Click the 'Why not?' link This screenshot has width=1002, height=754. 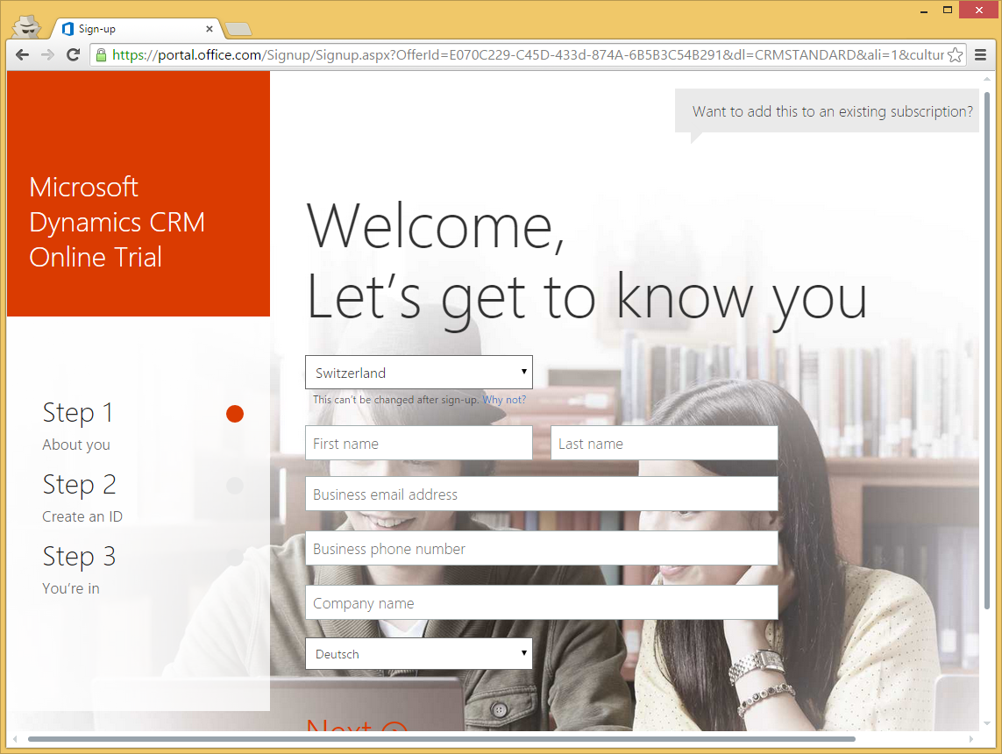[x=504, y=400]
